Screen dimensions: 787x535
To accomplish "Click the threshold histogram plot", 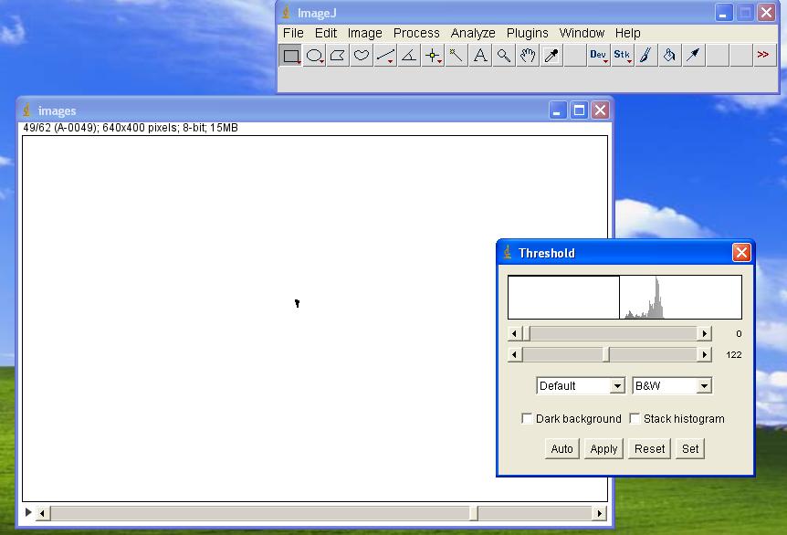I will point(624,297).
